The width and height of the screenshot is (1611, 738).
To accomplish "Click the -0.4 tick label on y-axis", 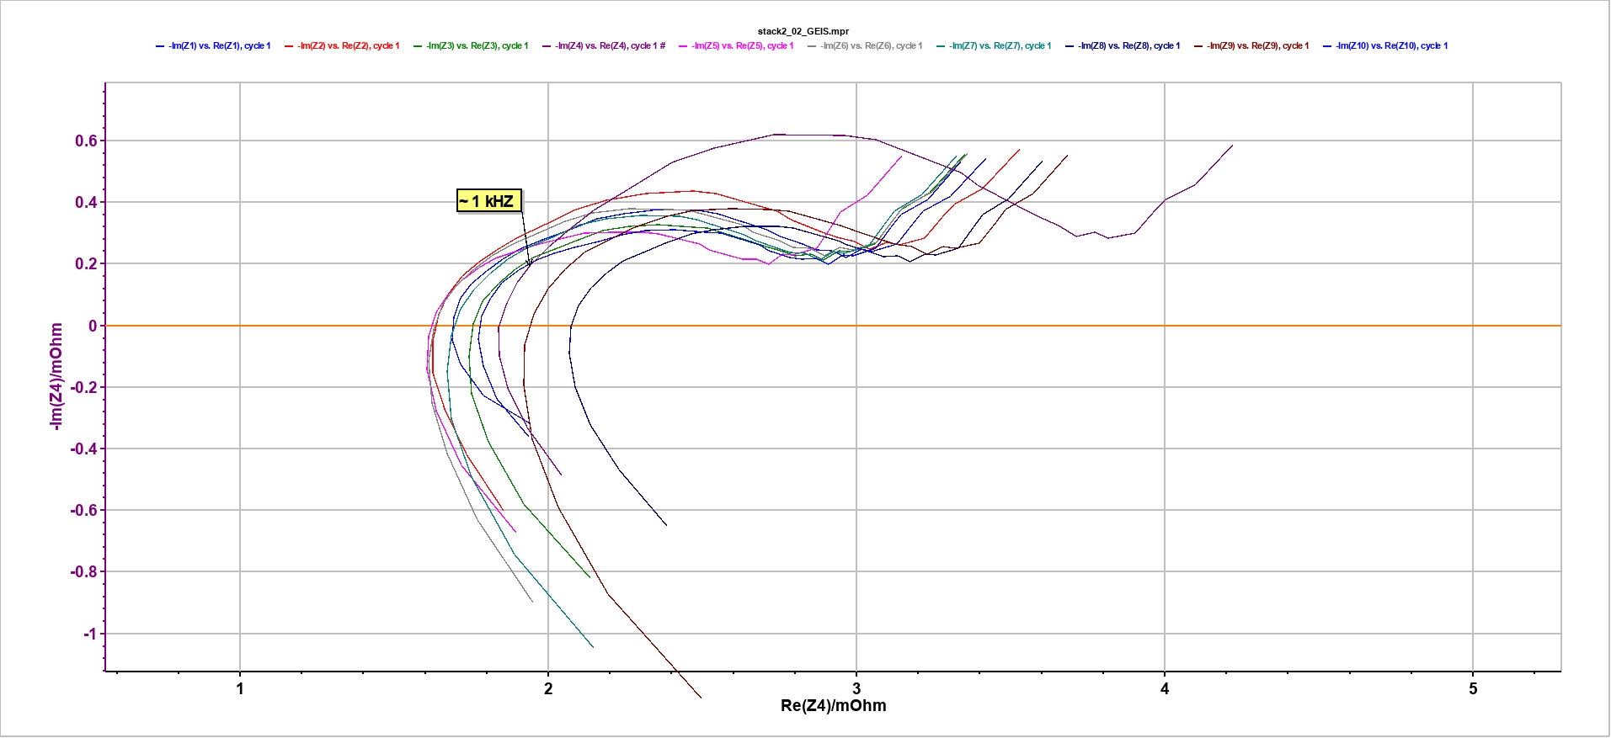I will click(x=83, y=449).
